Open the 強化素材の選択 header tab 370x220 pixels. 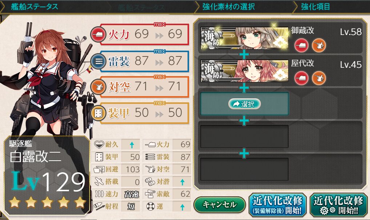pos(228,7)
